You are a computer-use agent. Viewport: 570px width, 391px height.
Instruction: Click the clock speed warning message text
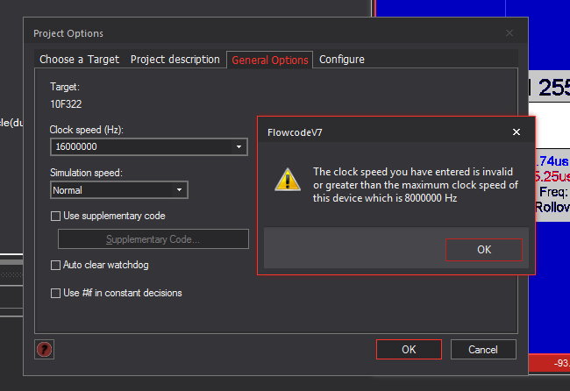pyautogui.click(x=416, y=185)
